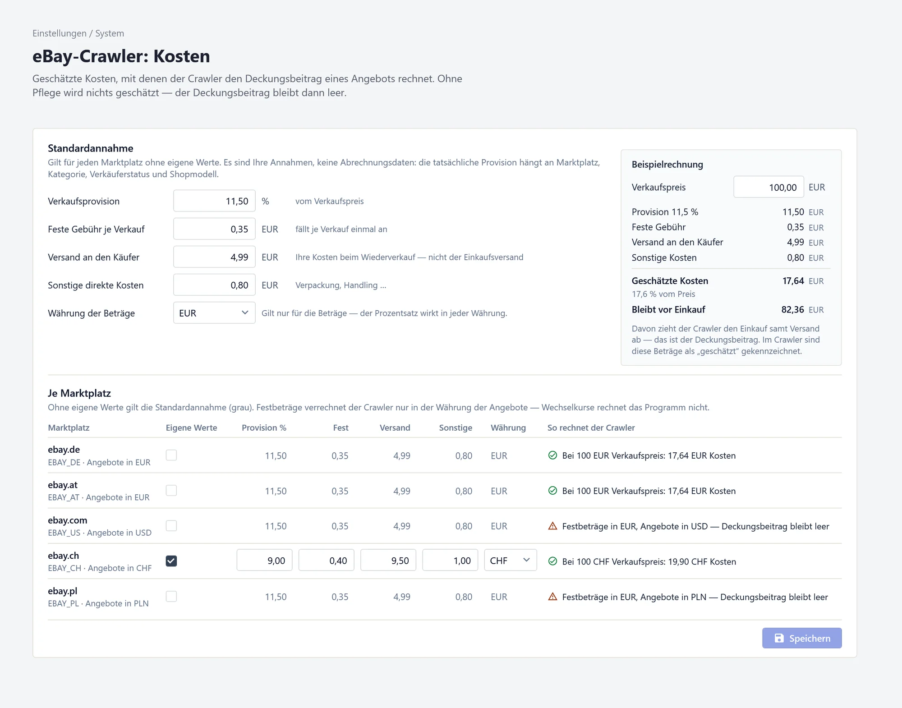The width and height of the screenshot is (902, 708).
Task: Open the CHF currency dropdown for ebay.ch
Action: coord(511,561)
